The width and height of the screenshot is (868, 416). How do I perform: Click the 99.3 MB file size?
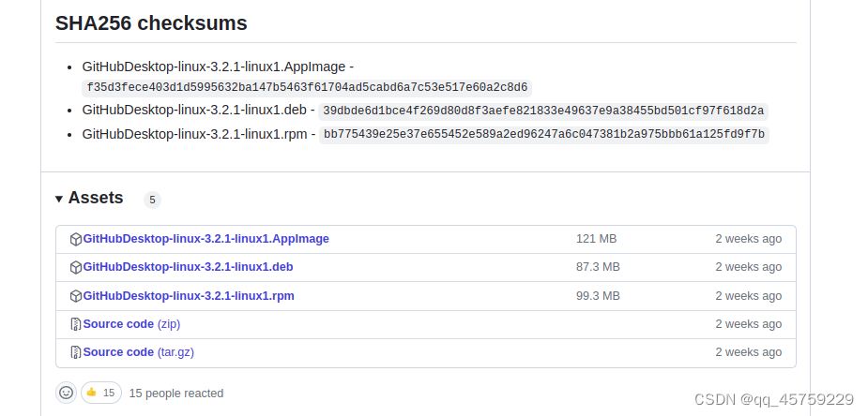598,295
